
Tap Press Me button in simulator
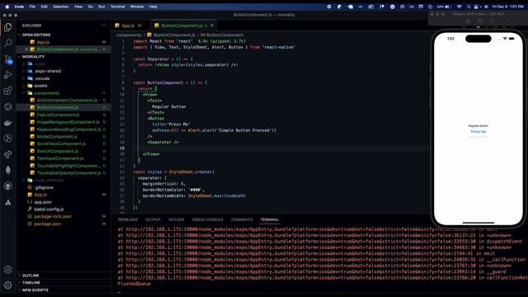click(x=478, y=132)
